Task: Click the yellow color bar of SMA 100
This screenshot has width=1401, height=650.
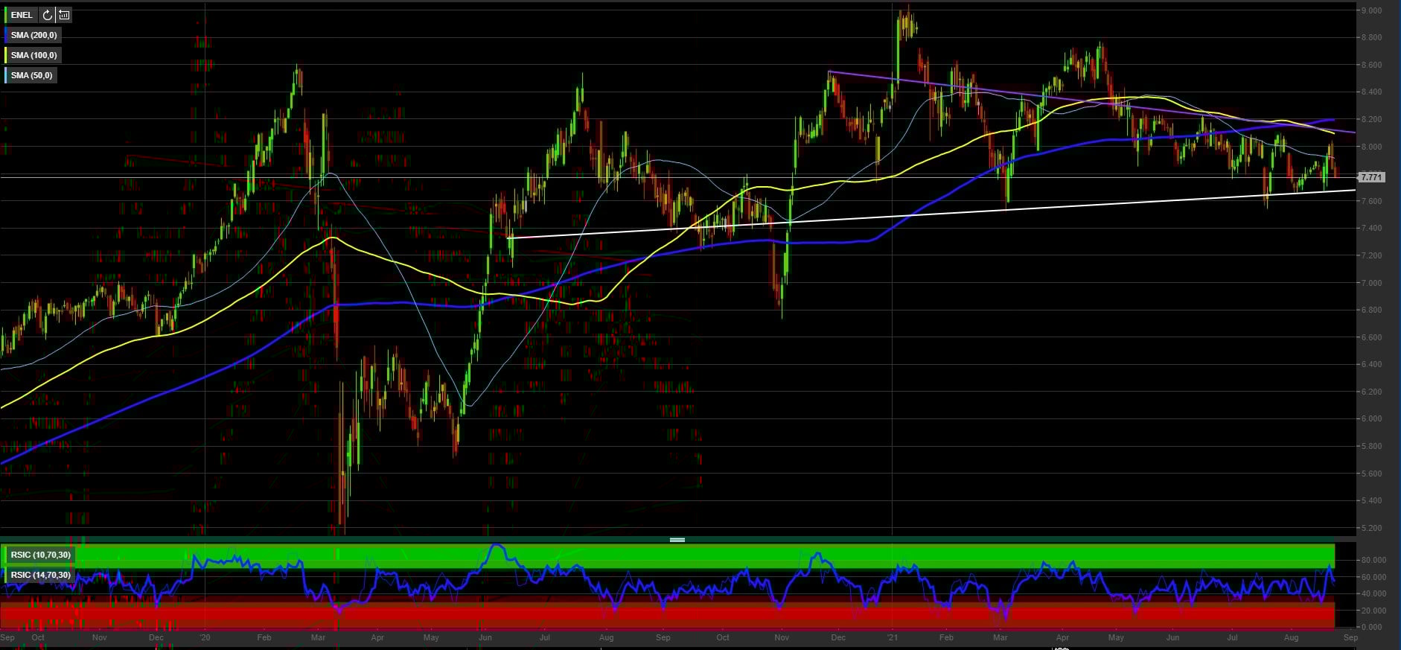Action: [x=6, y=55]
